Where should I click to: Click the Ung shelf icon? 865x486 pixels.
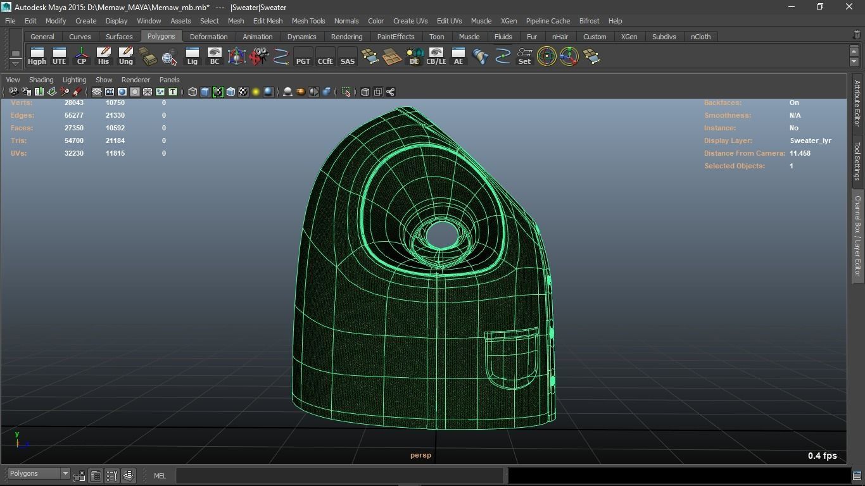click(125, 56)
